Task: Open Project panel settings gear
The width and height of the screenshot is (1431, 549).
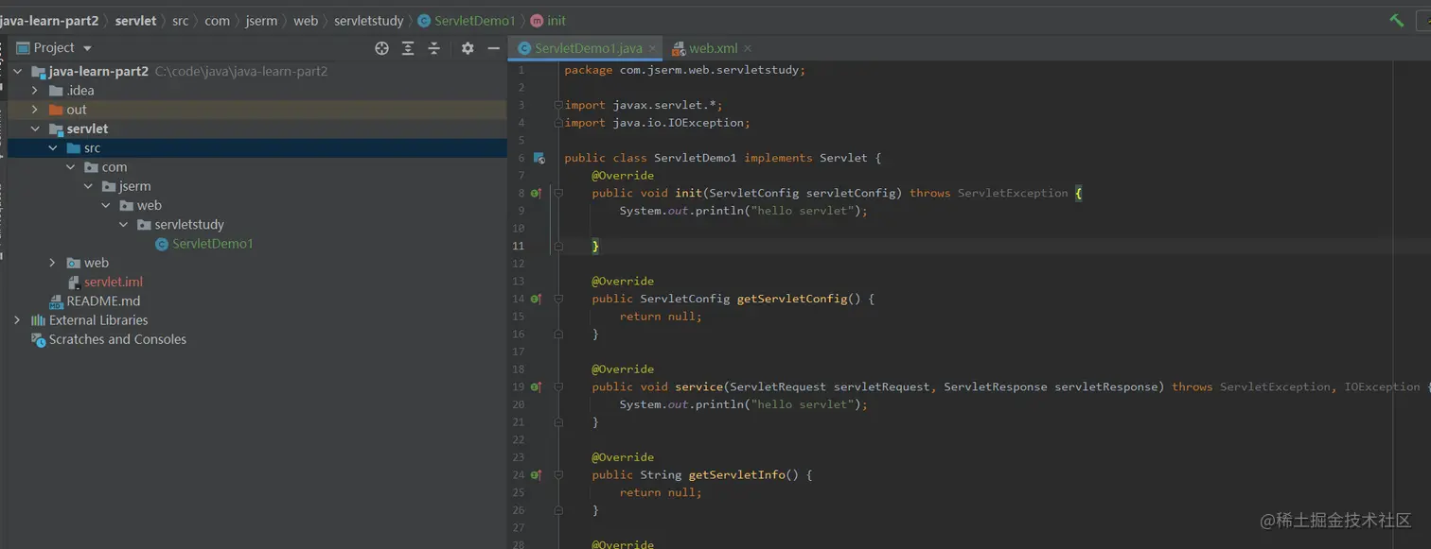Action: click(468, 48)
